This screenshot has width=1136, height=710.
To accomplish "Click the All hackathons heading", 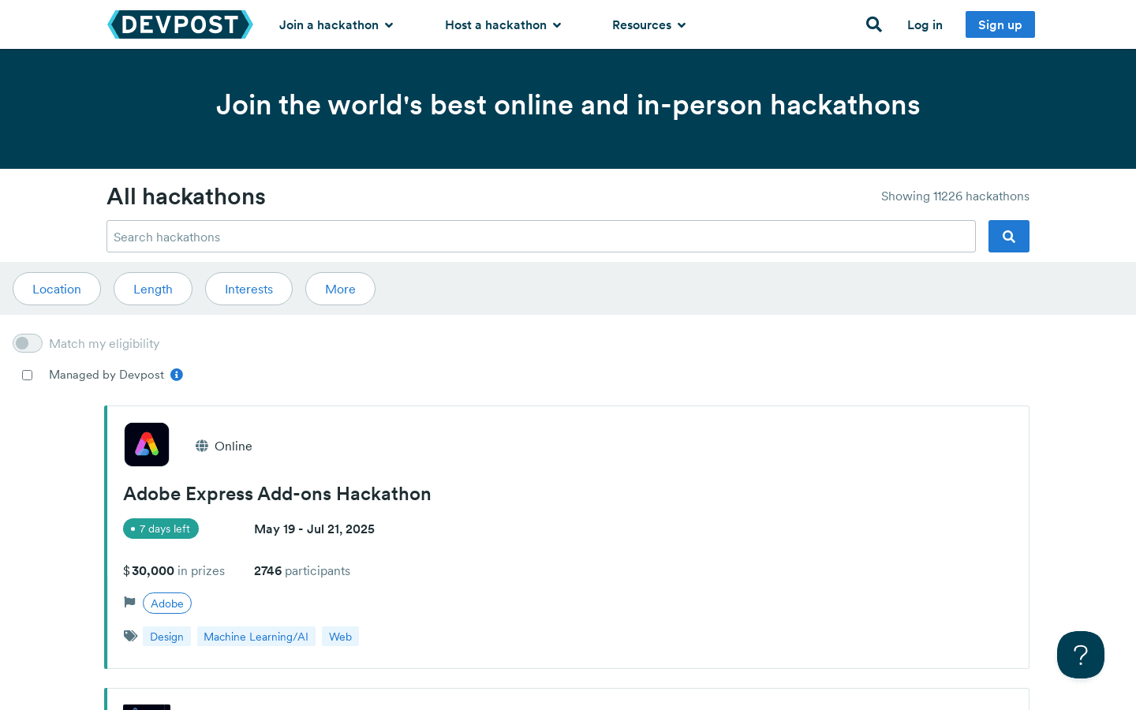I will (x=186, y=196).
